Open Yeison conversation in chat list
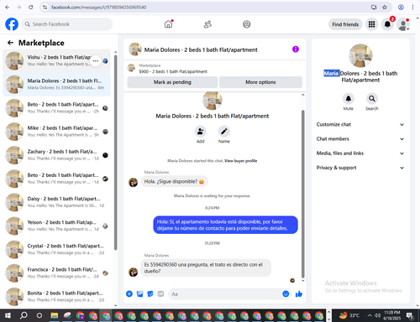Screen dimensions: 420x322 tap(56, 226)
